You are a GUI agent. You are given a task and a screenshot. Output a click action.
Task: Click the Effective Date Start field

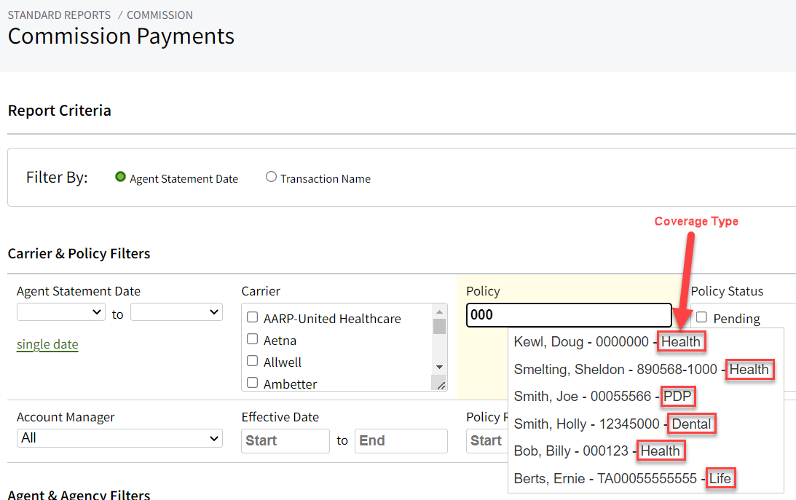click(285, 441)
